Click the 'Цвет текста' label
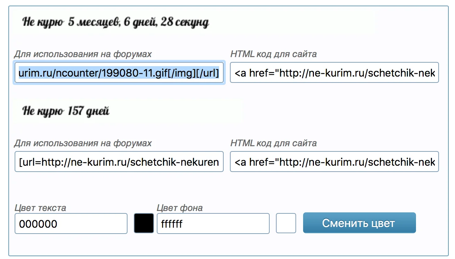This screenshot has width=455, height=259. tap(40, 208)
